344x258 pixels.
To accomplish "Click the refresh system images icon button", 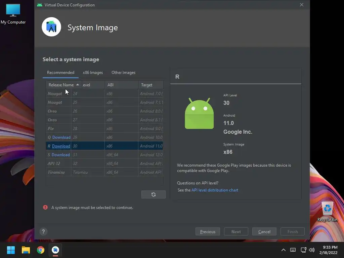I will (153, 195).
